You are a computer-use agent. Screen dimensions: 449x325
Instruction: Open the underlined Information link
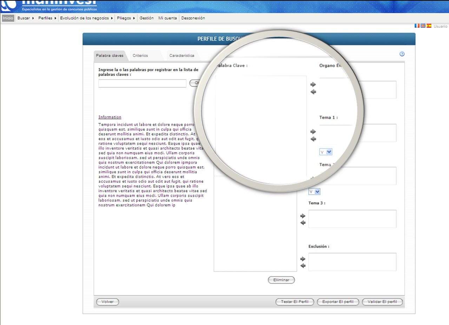pyautogui.click(x=110, y=117)
